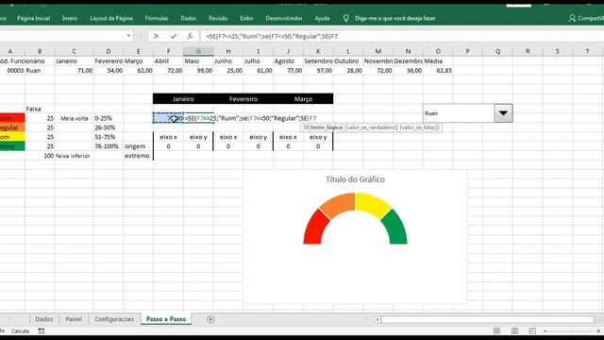Image resolution: width=604 pixels, height=340 pixels.
Task: Click the horizontal scrollbar track
Action: pyautogui.click(x=487, y=319)
